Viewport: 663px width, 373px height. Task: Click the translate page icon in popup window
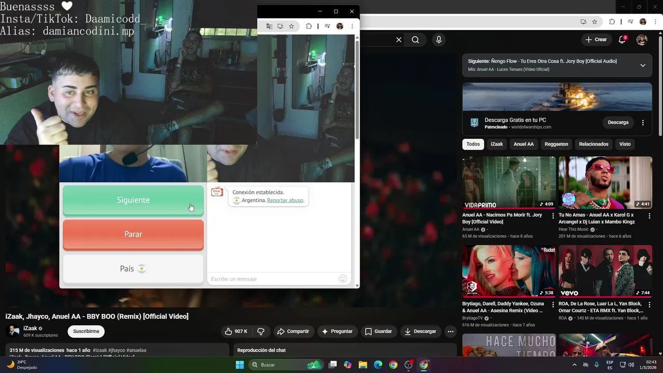tap(269, 26)
